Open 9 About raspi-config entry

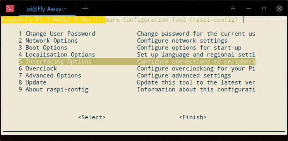137,90
